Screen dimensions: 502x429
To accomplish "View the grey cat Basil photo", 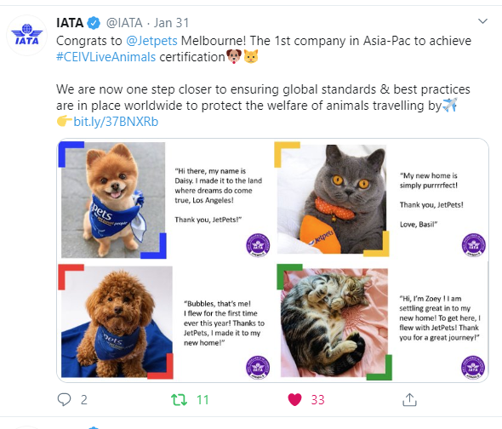I will click(x=332, y=199).
